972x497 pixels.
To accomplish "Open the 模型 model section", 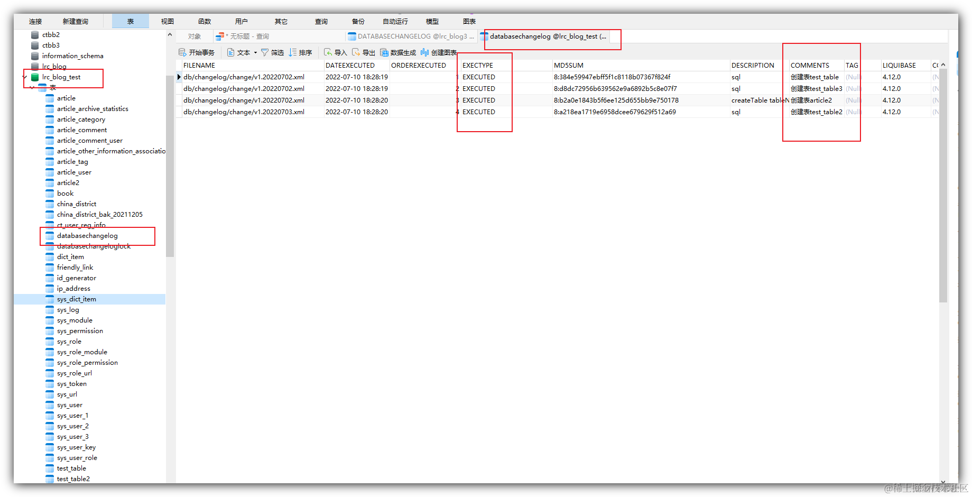I will pyautogui.click(x=432, y=22).
